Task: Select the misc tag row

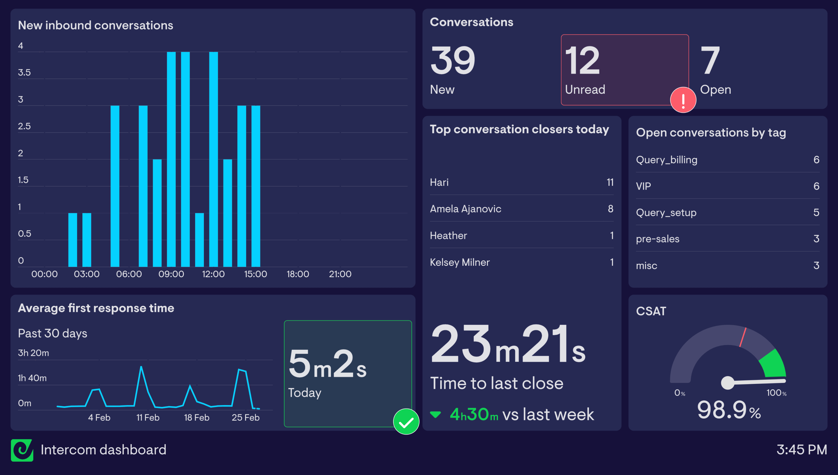Action: point(728,265)
